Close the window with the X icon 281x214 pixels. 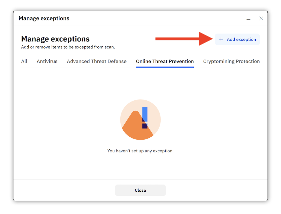point(261,19)
